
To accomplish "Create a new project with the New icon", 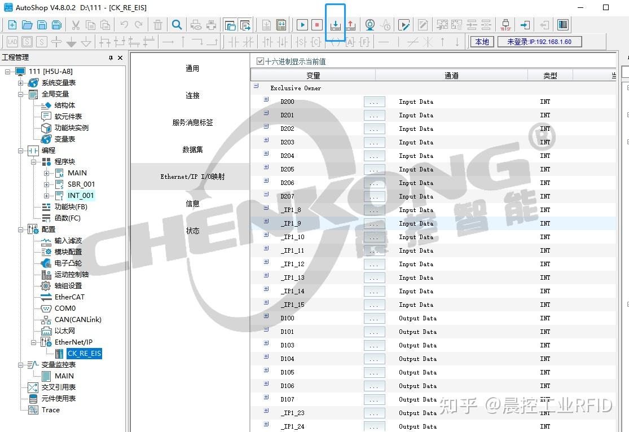I will [12, 25].
